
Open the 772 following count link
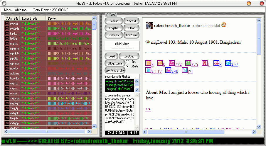tap(178, 64)
